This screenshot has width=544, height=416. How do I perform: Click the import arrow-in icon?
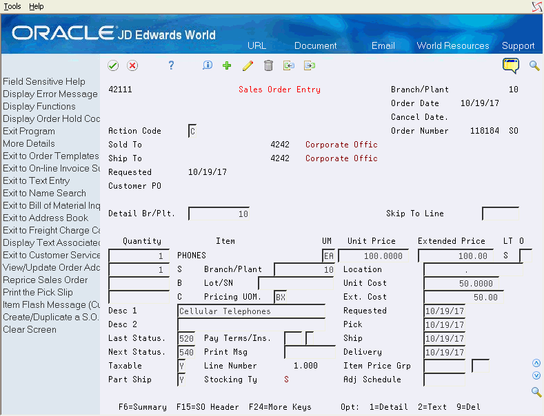point(289,65)
